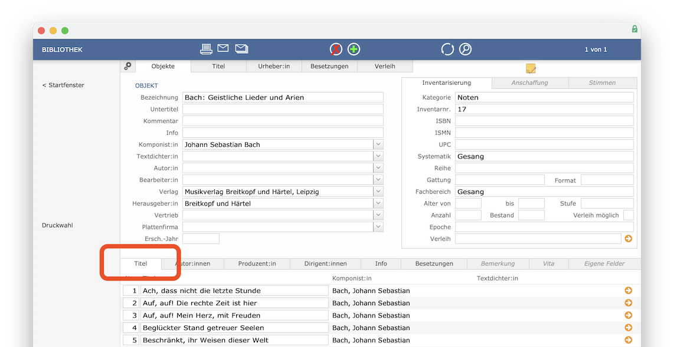
Task: Click the Format input field
Action: click(607, 180)
